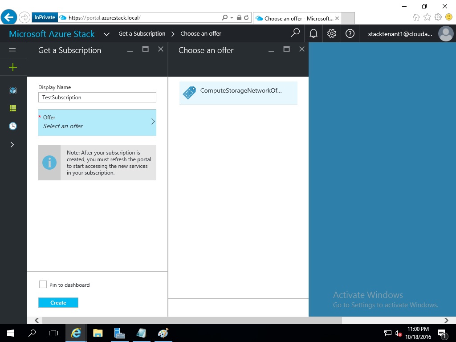Open the resource cube icon in sidebar
456x342 pixels.
[x=13, y=90]
